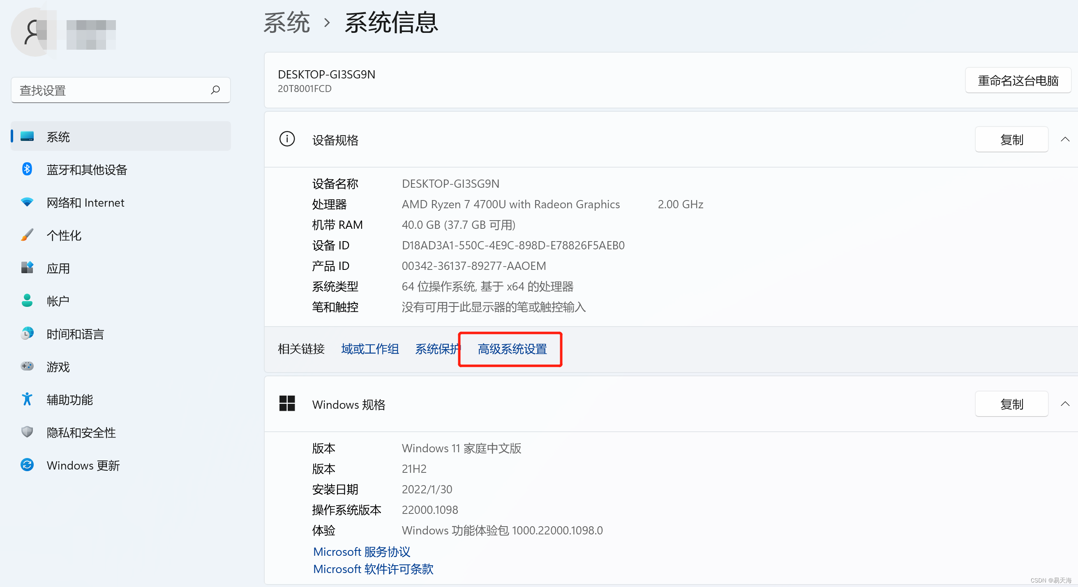This screenshot has height=587, width=1078.
Task: Open 网络和 Internet settings
Action: (x=121, y=203)
